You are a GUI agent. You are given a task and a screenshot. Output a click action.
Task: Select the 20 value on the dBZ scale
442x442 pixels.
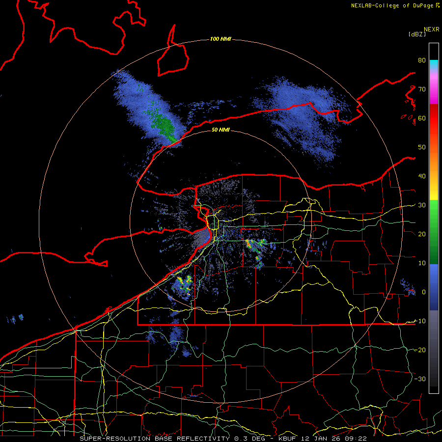(x=422, y=234)
